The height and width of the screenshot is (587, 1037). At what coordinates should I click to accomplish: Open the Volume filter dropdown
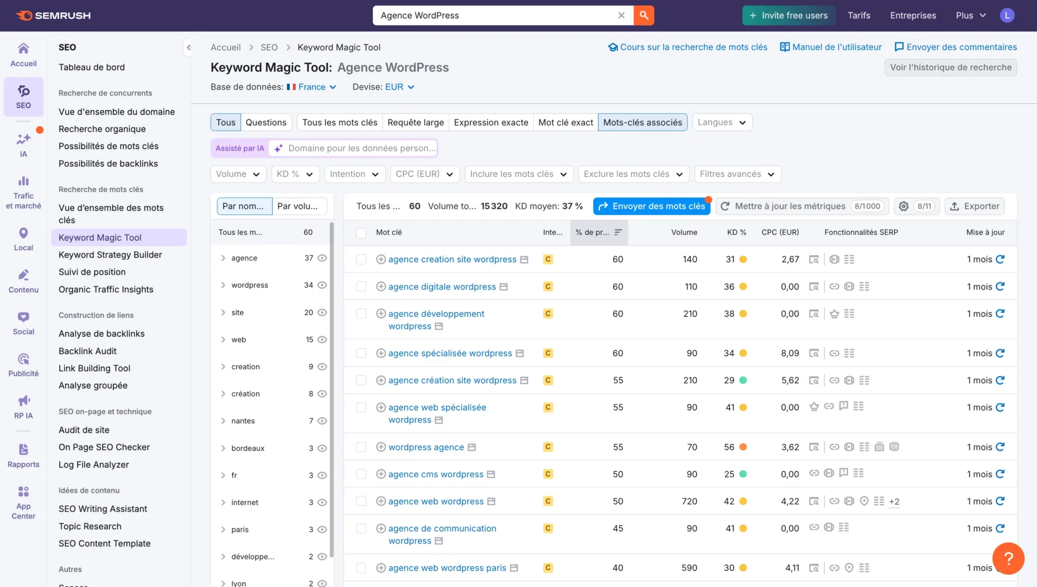238,174
